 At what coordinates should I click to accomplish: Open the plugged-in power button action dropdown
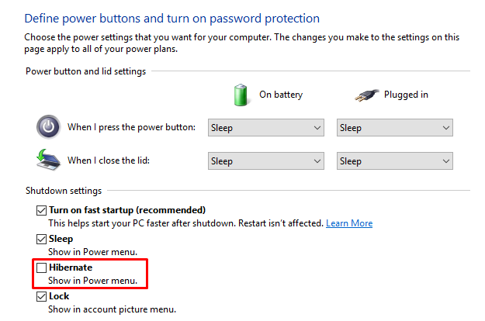pos(394,128)
